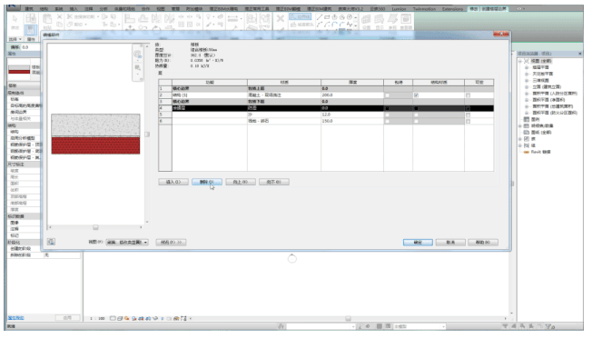Toggle Variable checkbox in row 2
Viewport: 592px width, 339px height.
(468, 95)
